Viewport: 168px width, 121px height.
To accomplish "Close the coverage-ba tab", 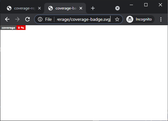I will click(81, 8).
